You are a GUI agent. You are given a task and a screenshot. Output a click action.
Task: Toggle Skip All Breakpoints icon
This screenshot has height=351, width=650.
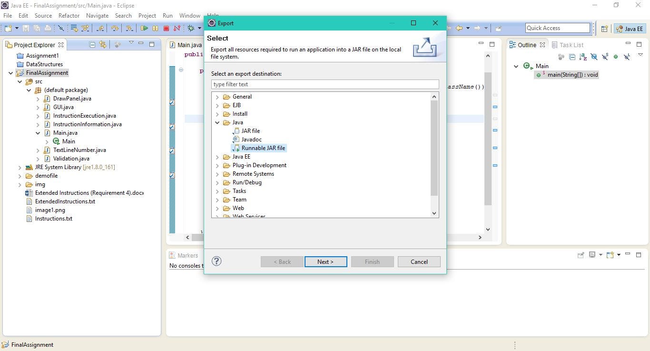click(61, 28)
